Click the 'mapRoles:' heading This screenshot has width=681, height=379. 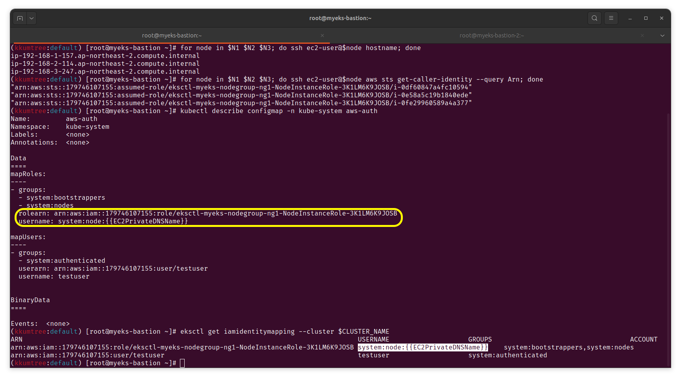click(28, 174)
